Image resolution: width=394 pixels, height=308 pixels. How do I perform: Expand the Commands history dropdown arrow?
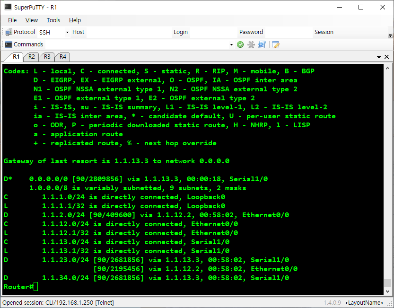(x=231, y=45)
